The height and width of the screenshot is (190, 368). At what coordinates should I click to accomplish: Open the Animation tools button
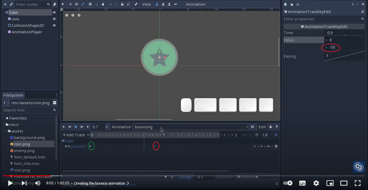[121, 127]
